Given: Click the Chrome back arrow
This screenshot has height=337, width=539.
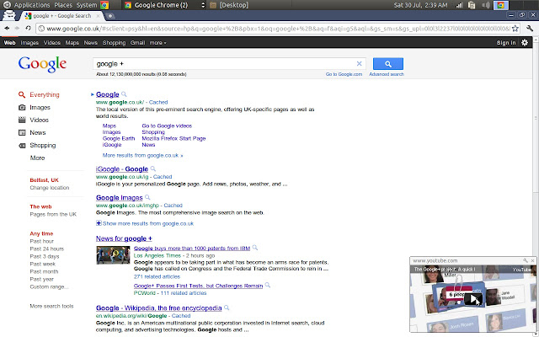Looking at the screenshot, I should (7, 28).
